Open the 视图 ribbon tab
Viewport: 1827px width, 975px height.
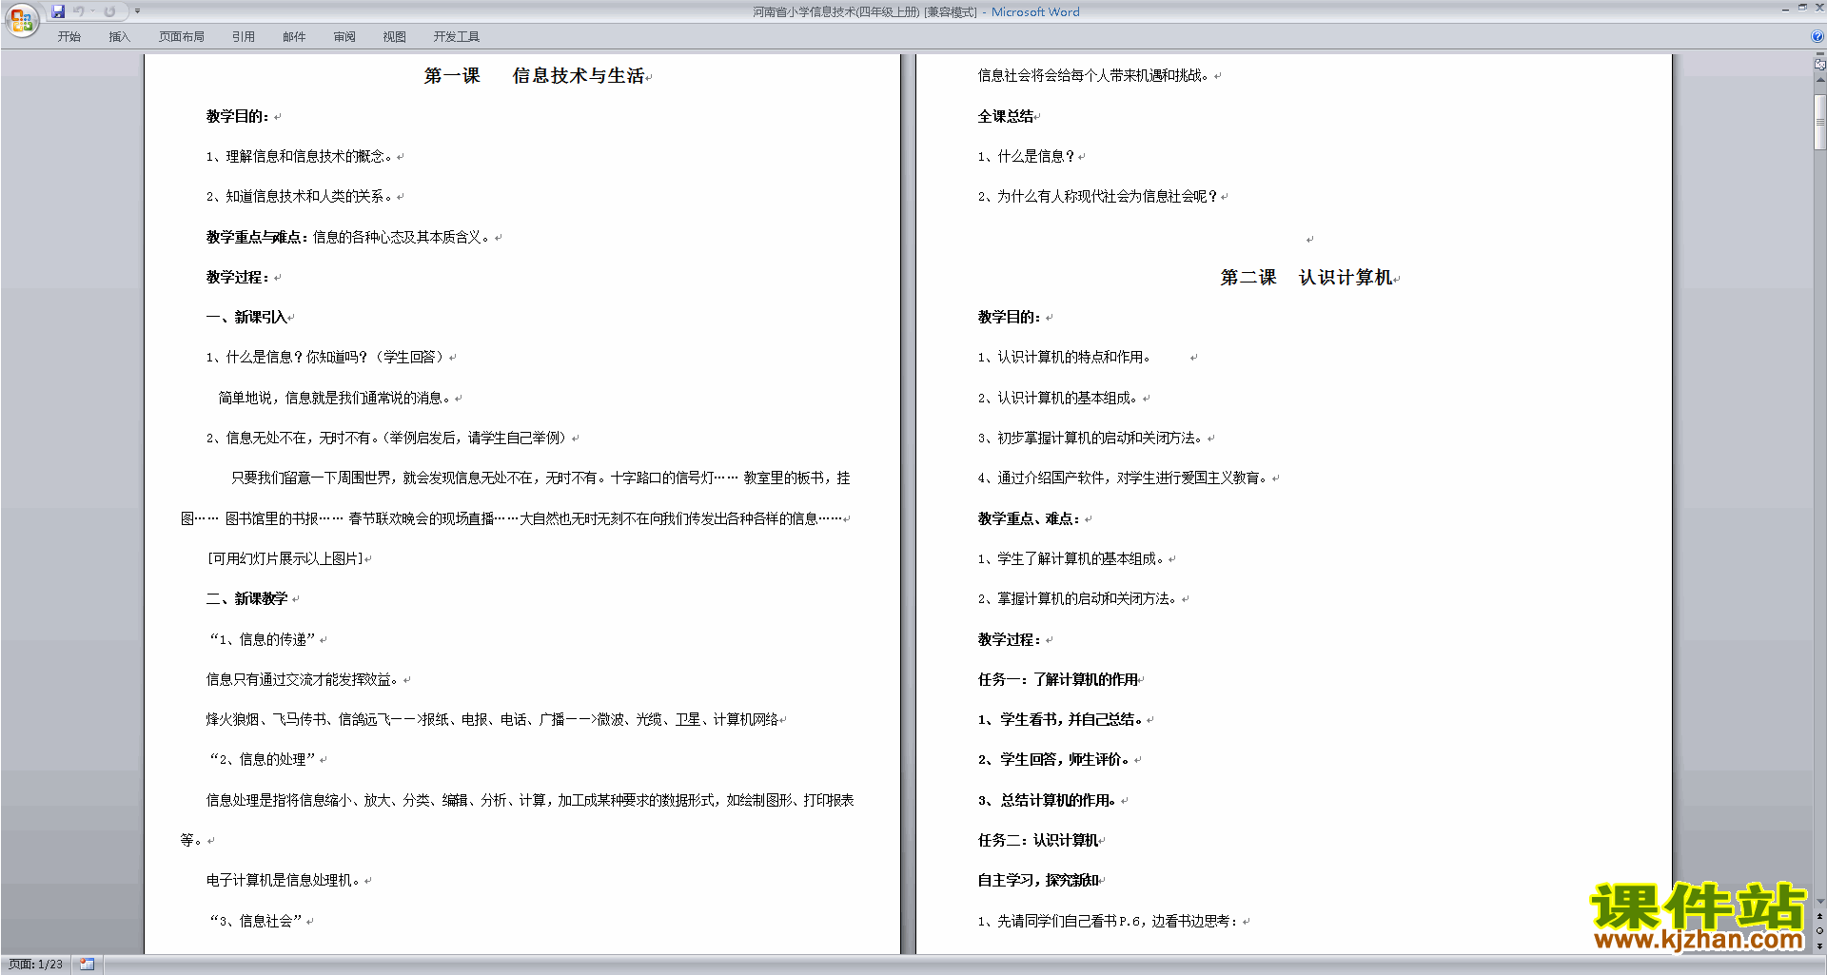click(x=395, y=37)
